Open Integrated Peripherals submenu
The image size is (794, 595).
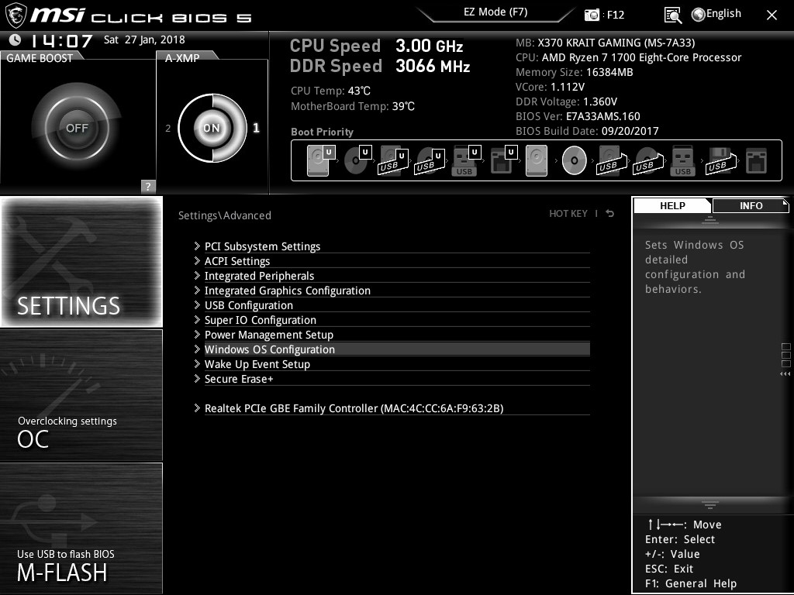click(x=392, y=276)
